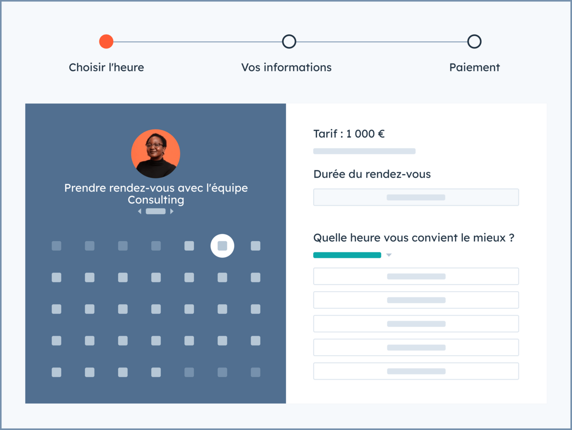Select the circled highlighted calendar day
Image resolution: width=572 pixels, height=430 pixels.
pos(222,246)
